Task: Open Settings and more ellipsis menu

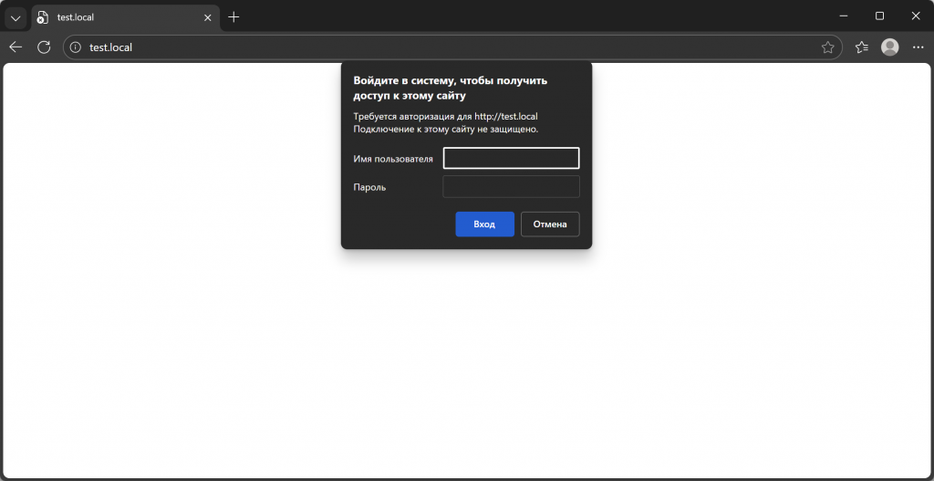Action: point(918,47)
